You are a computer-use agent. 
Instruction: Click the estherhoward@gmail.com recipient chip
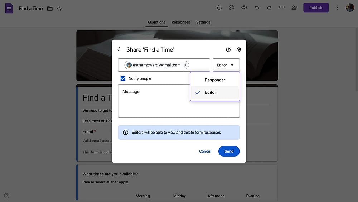(156, 65)
